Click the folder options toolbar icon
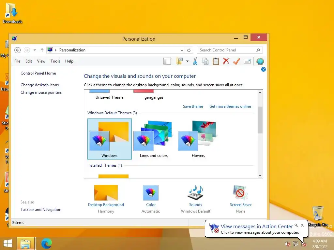 point(180,61)
